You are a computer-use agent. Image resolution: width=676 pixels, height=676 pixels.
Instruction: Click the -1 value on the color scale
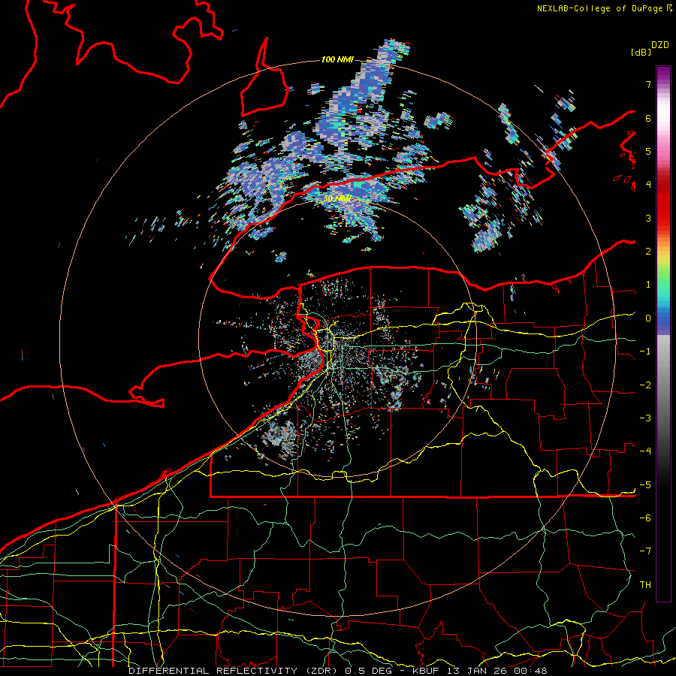645,352
